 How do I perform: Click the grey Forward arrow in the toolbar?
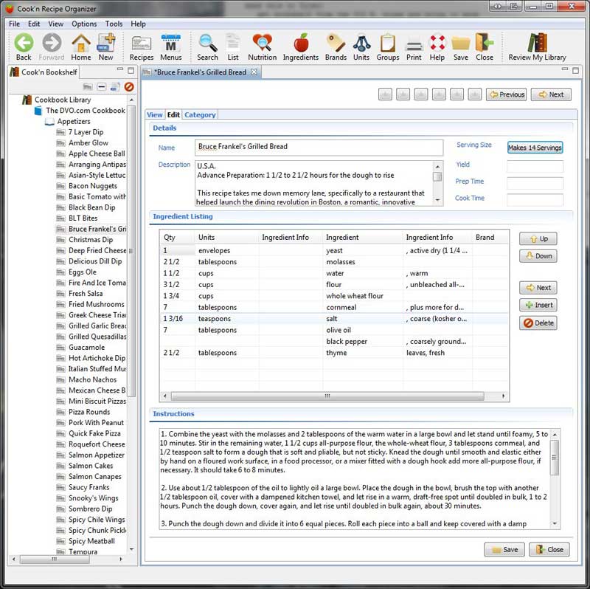tap(52, 47)
